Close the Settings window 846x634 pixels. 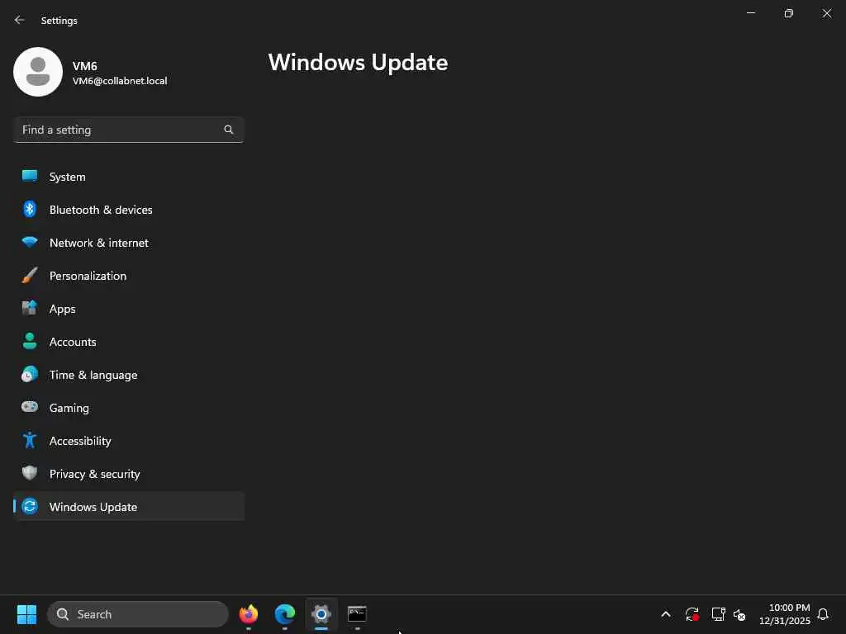tap(826, 13)
